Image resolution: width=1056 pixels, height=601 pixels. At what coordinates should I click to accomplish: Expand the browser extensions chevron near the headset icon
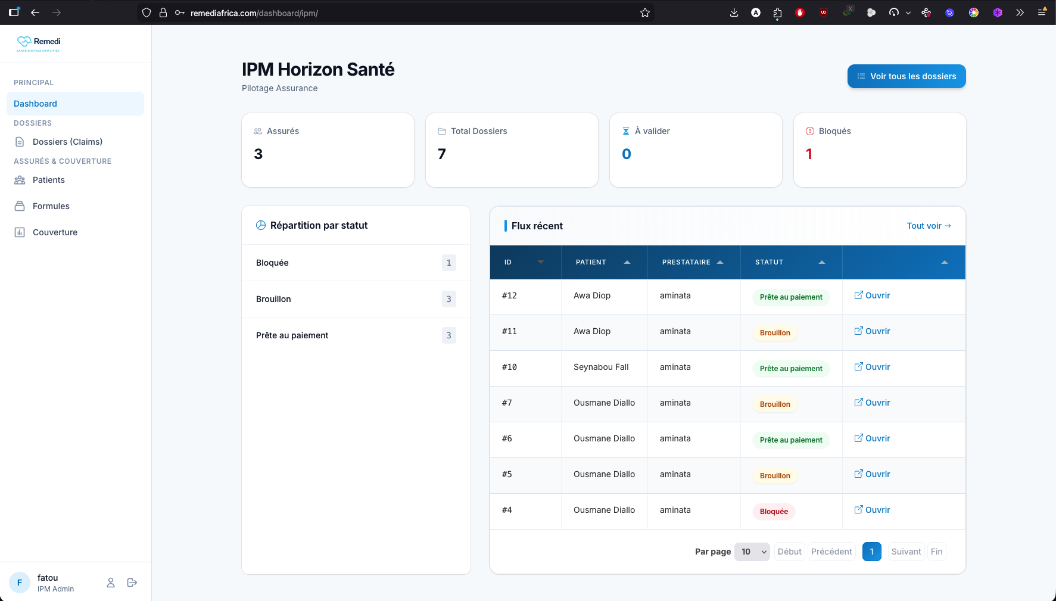pos(908,12)
